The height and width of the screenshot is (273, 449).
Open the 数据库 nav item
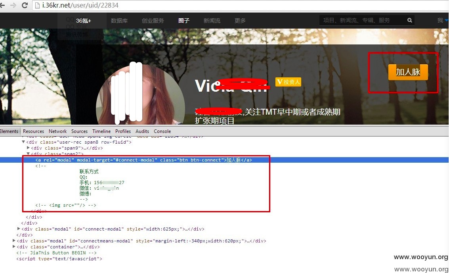119,21
